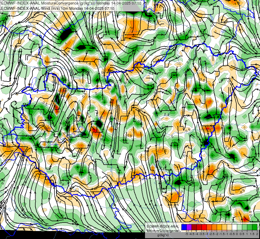This screenshot has height=239, width=260.
Task: Select the dark green swatch between 1.5 and 2
Action: click(255, 227)
